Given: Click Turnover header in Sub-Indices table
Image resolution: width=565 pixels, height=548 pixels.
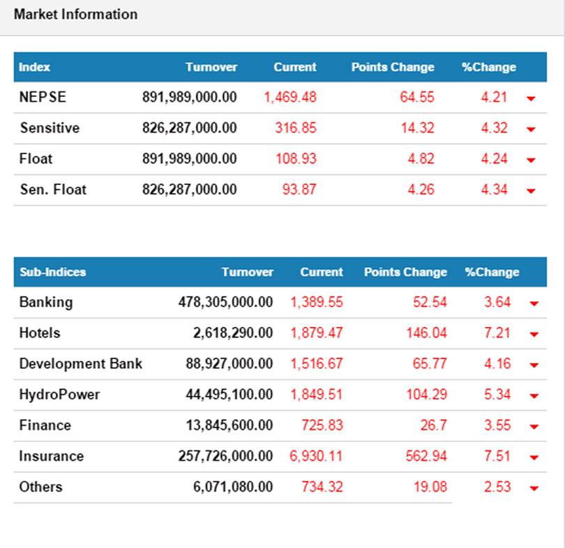Looking at the screenshot, I should click(x=247, y=272).
